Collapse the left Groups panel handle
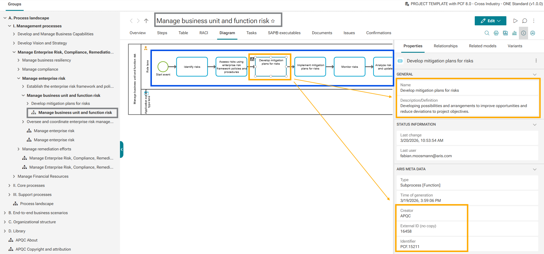 122,149
